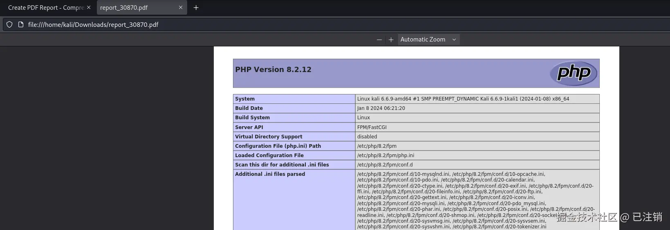670x230 pixels.
Task: Click Scan this dir for additional .ini files
Action: [x=282, y=165]
